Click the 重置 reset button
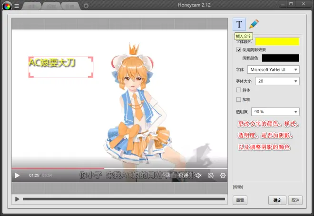Screen dimensions: 314x216 pos(240,200)
